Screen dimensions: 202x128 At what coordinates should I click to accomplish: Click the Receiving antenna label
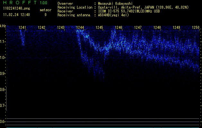[74, 15]
